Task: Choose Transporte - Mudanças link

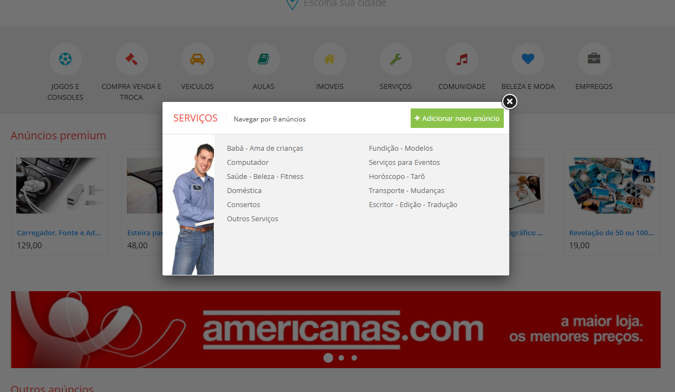Action: (x=406, y=190)
